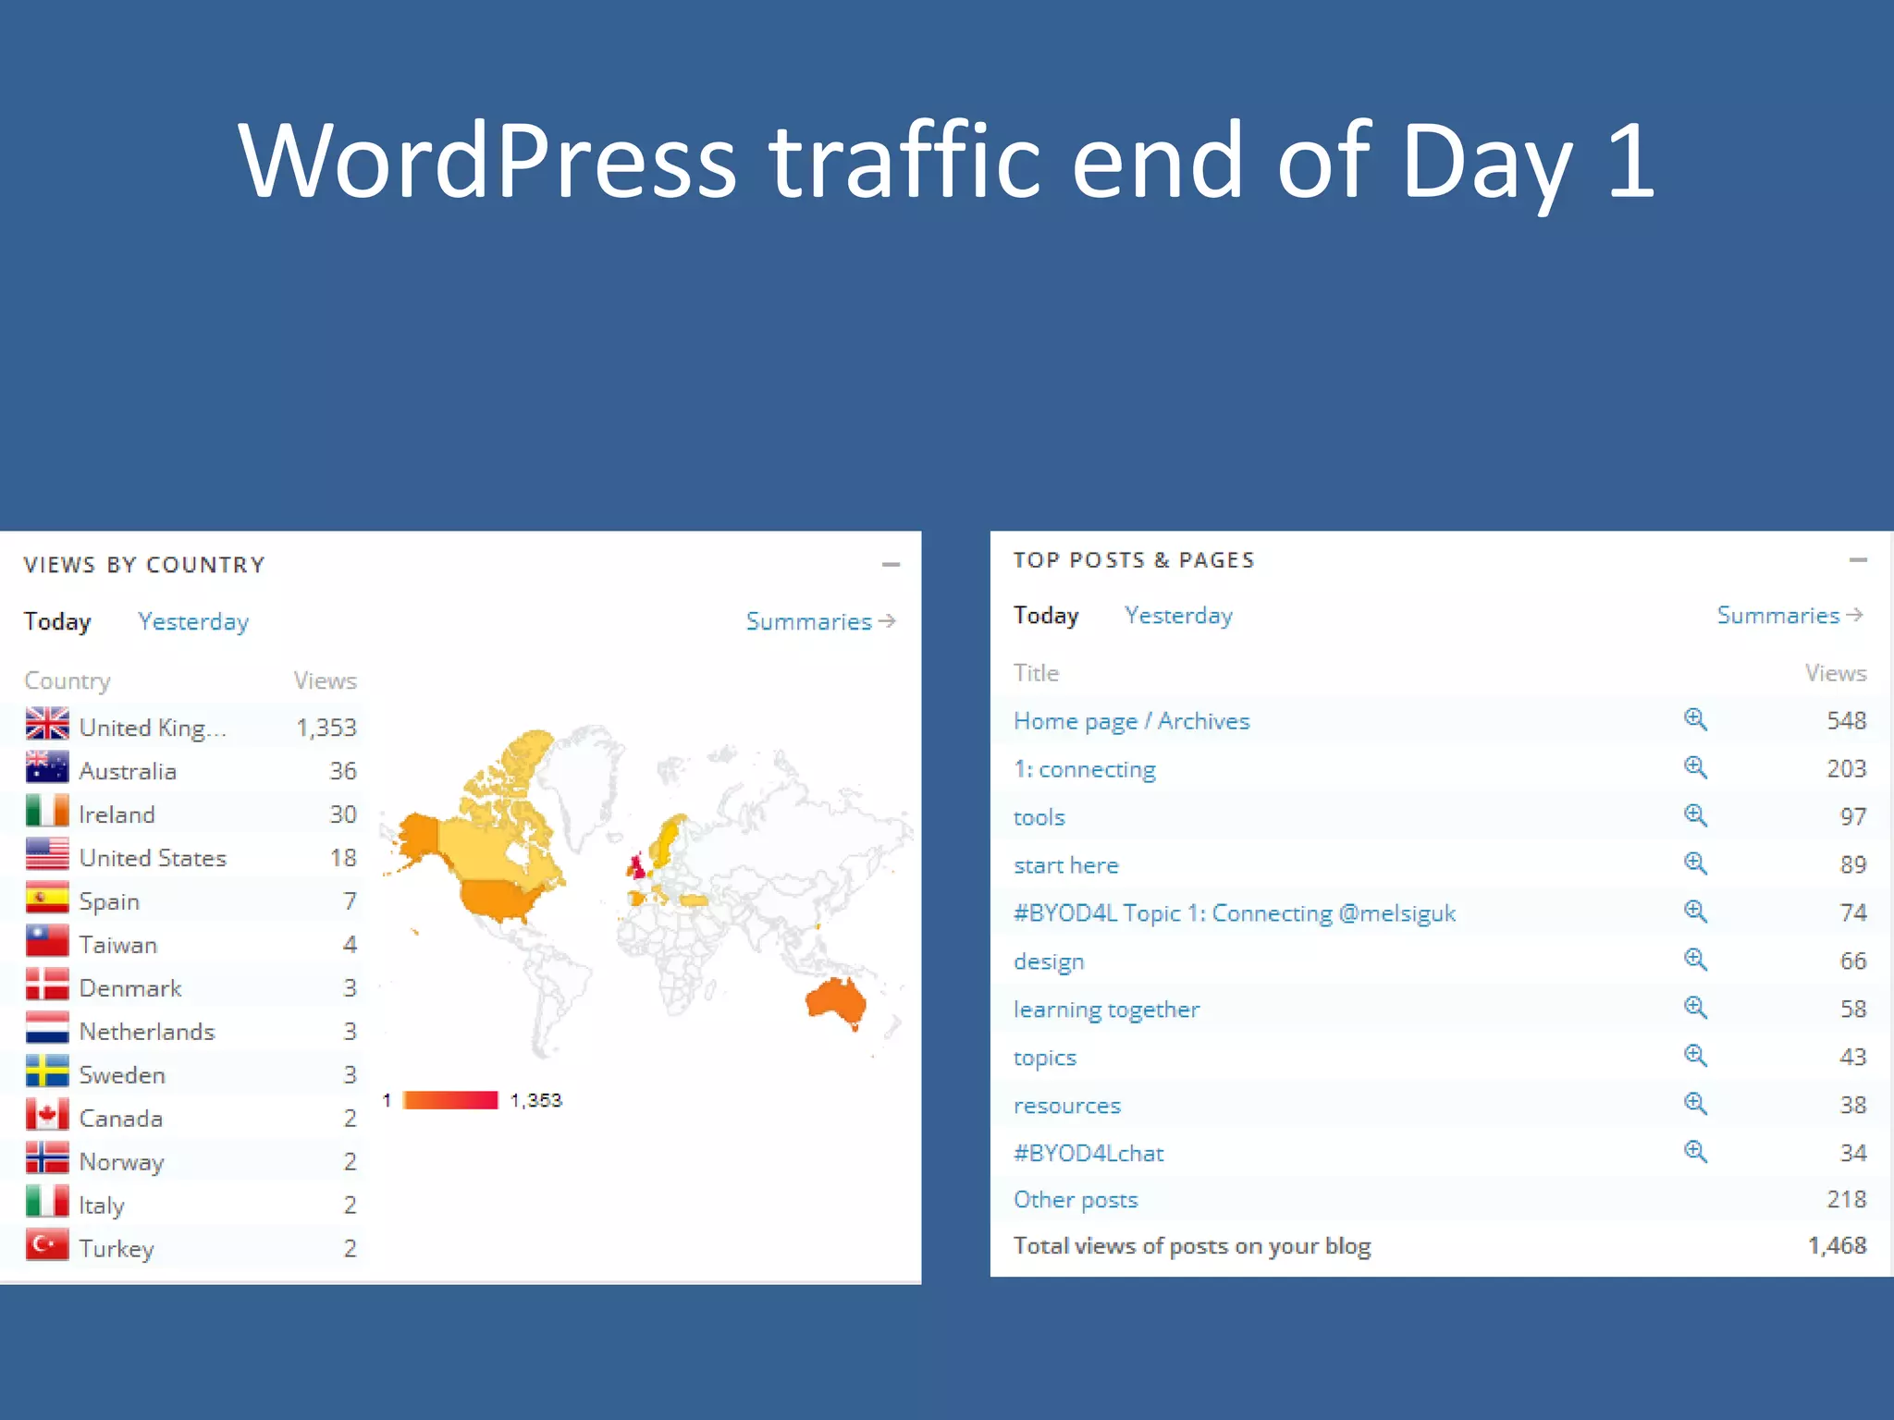This screenshot has width=1894, height=1420.
Task: Click the map color scale legend bar
Action: point(450,1100)
